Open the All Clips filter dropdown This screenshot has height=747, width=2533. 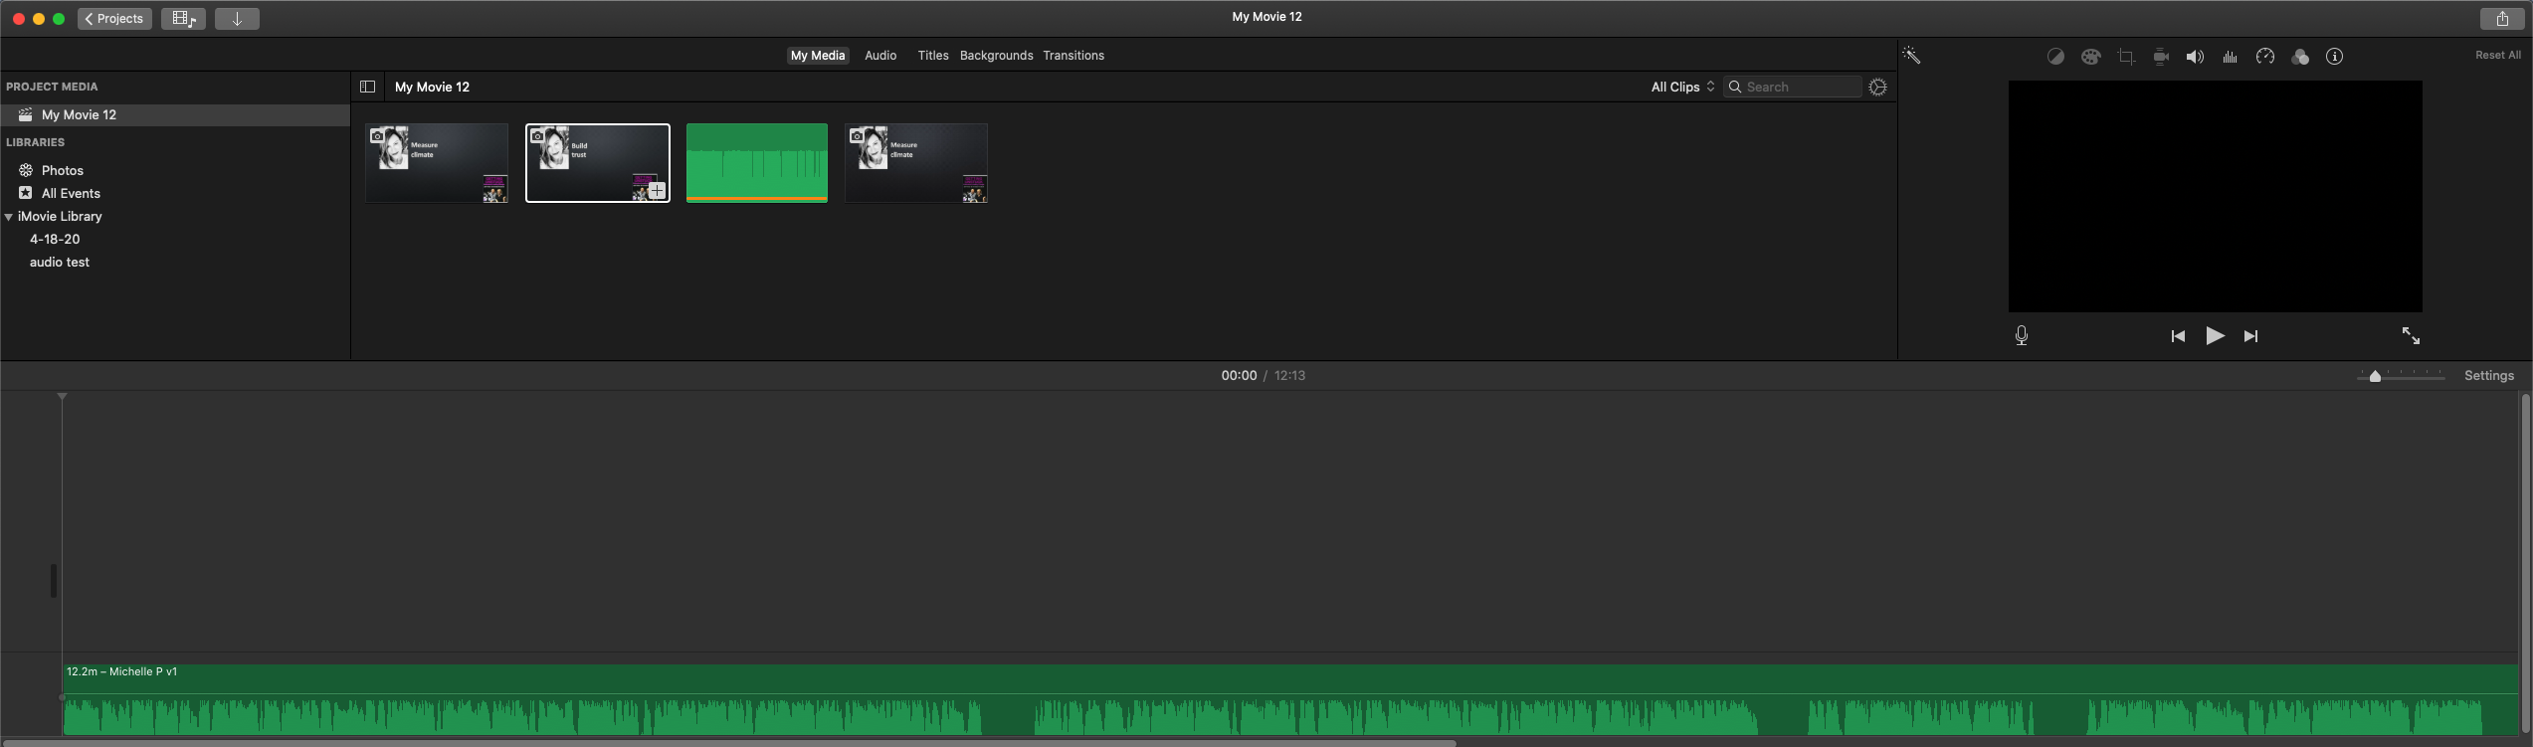point(1682,87)
